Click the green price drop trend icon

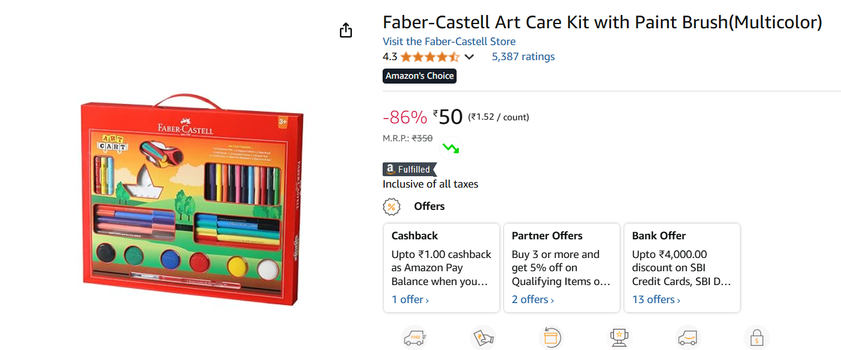tap(450, 147)
